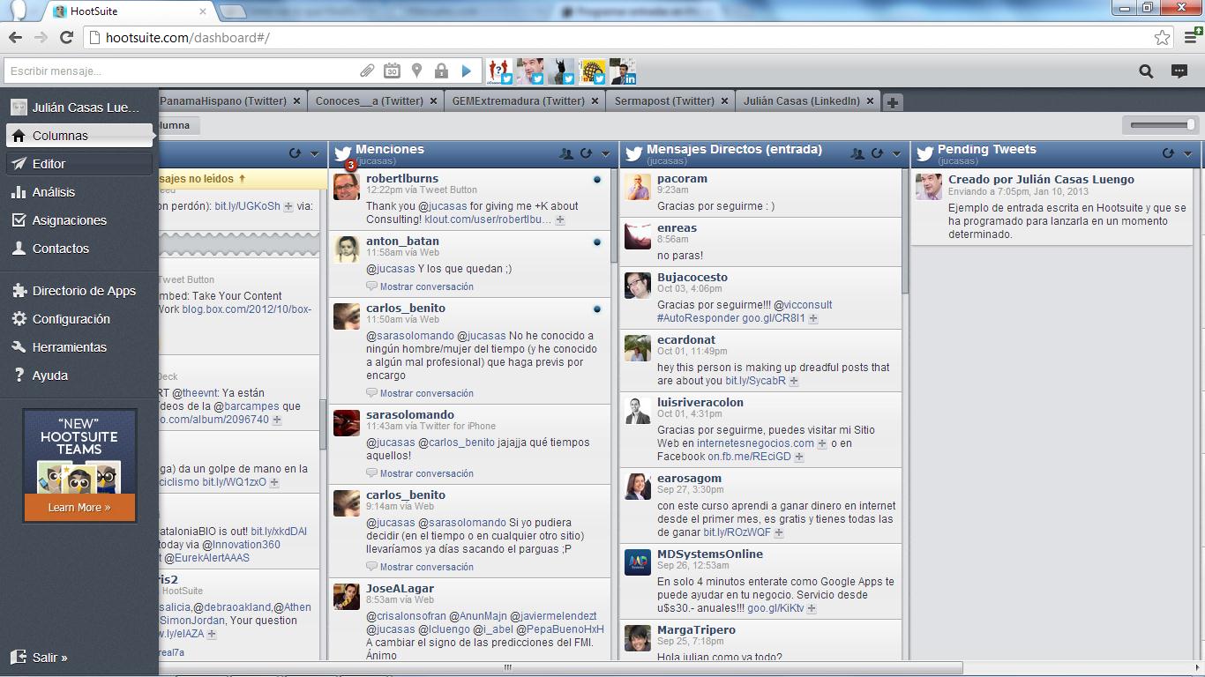Refresh the Pending Tweets column

point(1168,153)
